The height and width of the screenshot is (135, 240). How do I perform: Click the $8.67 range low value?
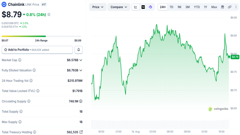coord(5,41)
